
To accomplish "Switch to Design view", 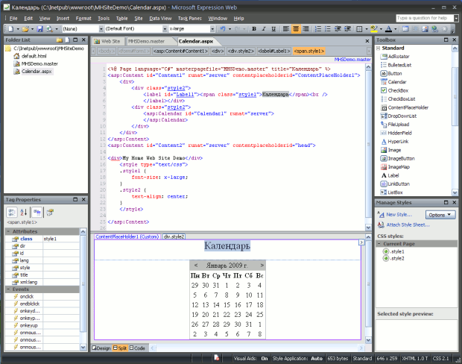I will (x=101, y=348).
